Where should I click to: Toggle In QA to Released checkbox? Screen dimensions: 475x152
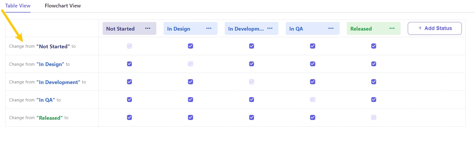coord(374,100)
